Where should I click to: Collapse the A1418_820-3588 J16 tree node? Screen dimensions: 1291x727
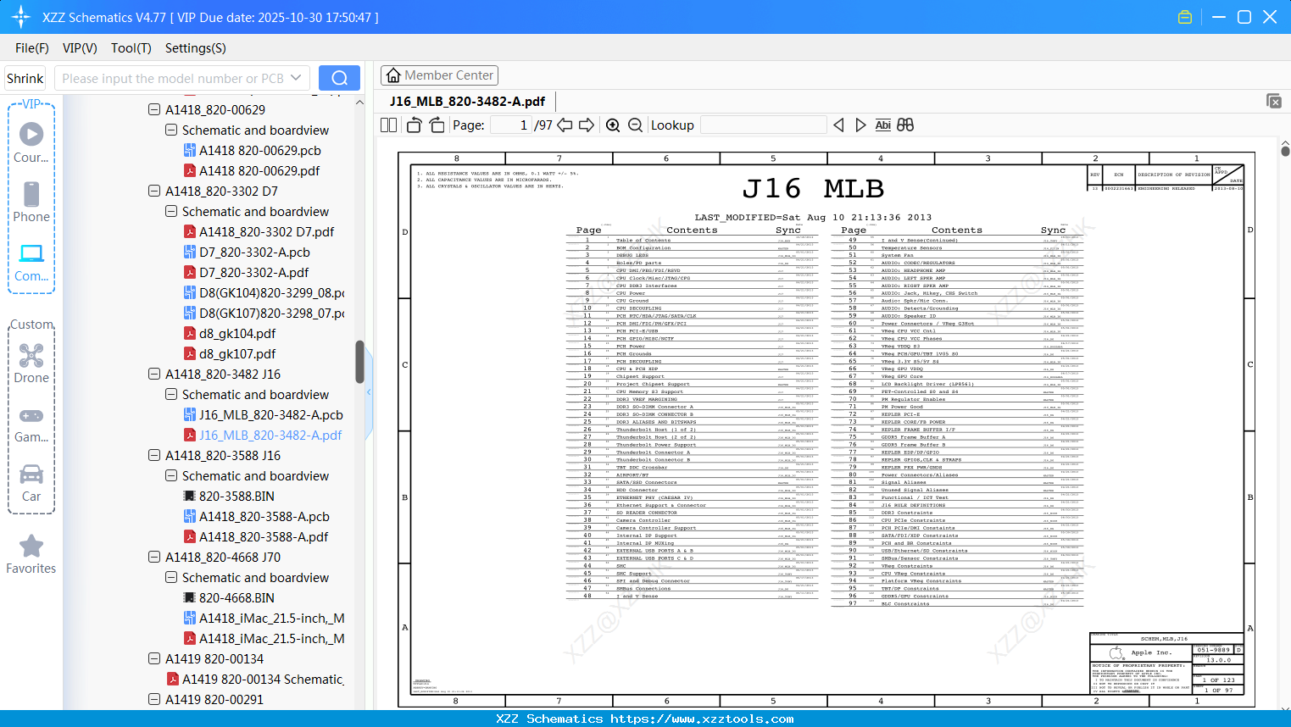[x=154, y=455]
